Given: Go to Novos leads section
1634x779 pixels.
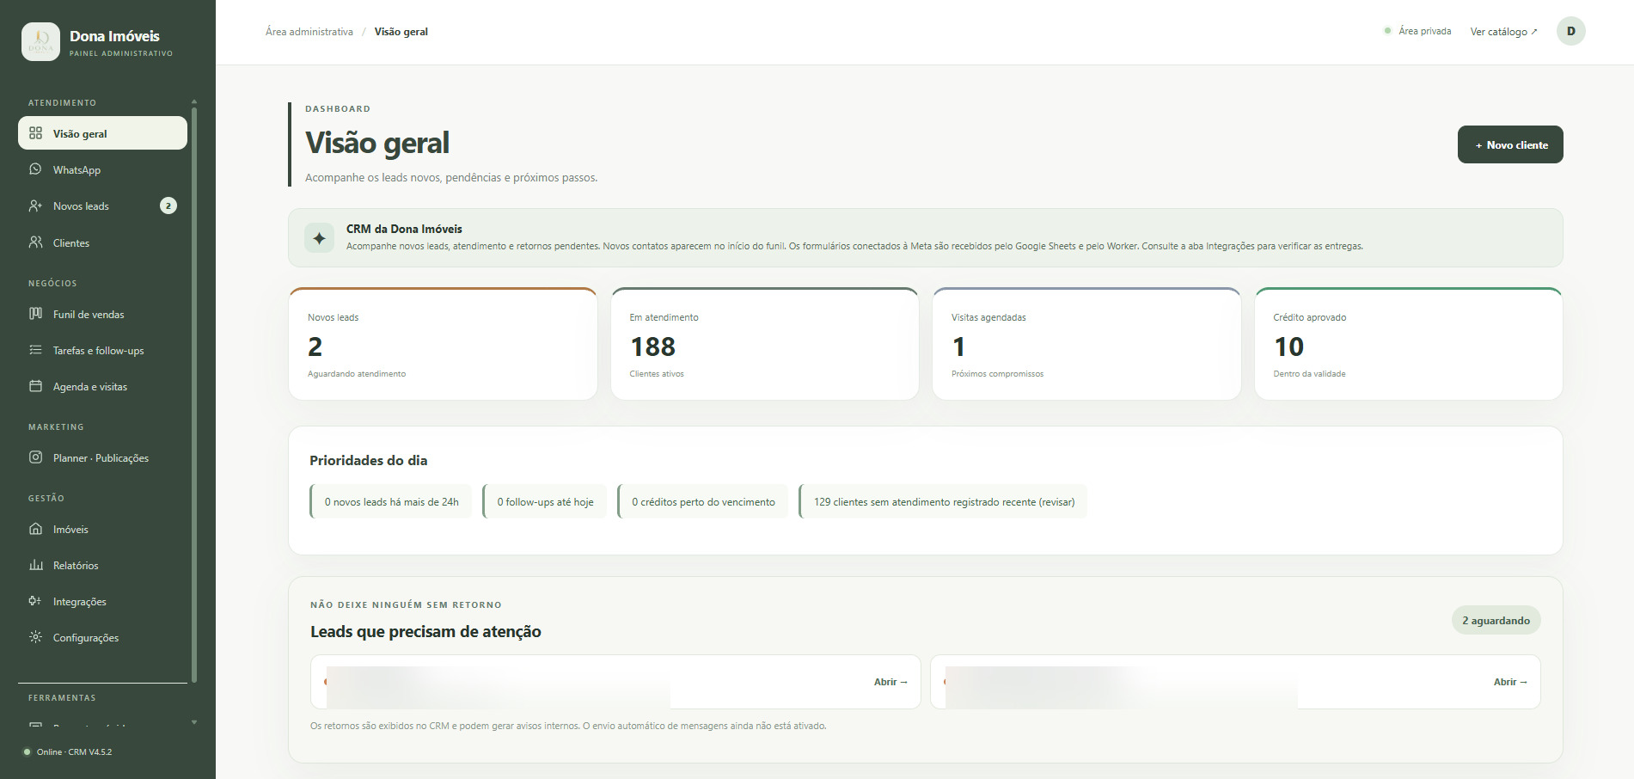Looking at the screenshot, I should [x=102, y=205].
